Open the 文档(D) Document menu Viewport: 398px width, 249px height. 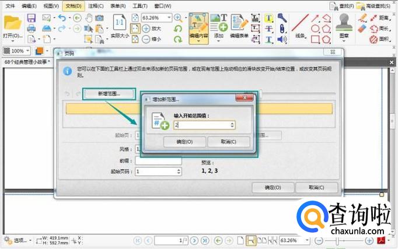[x=74, y=6]
